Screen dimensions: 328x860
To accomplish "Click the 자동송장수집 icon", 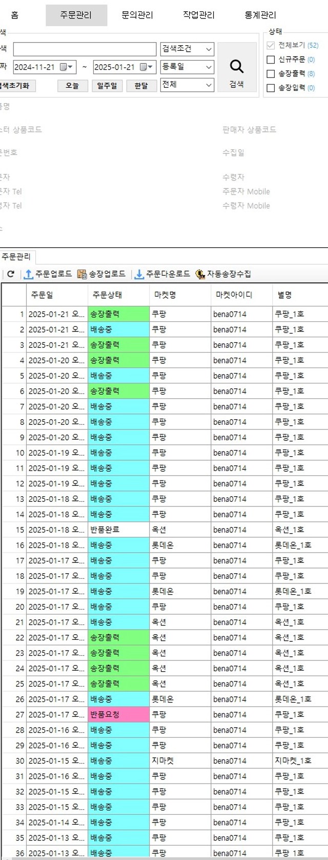I will [200, 274].
